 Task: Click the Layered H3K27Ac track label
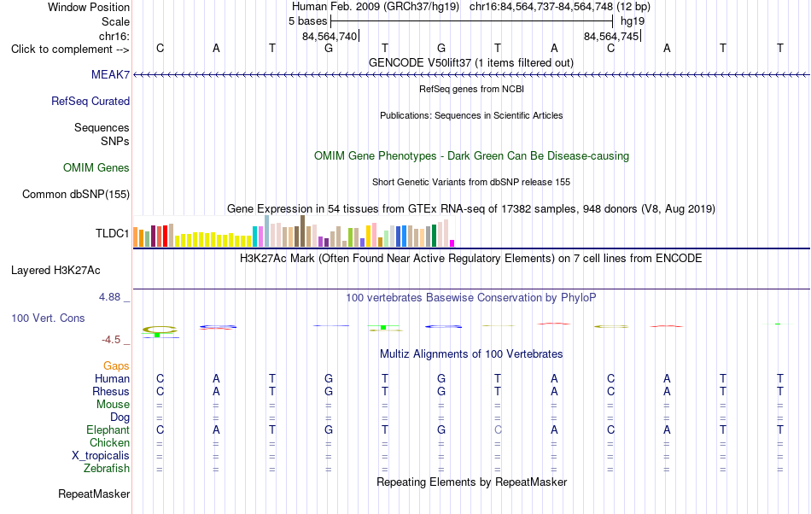[55, 271]
